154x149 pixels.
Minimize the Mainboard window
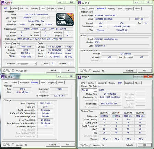coord(136,2)
